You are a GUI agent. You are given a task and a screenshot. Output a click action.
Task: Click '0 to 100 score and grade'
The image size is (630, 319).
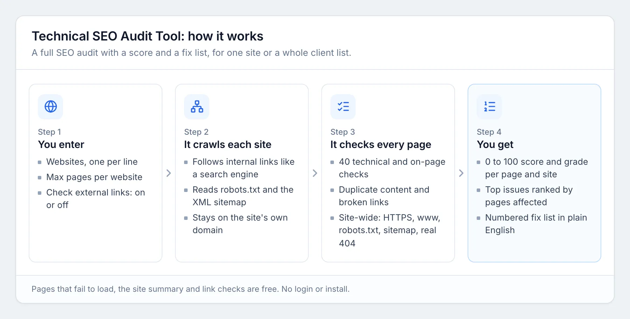tap(537, 168)
